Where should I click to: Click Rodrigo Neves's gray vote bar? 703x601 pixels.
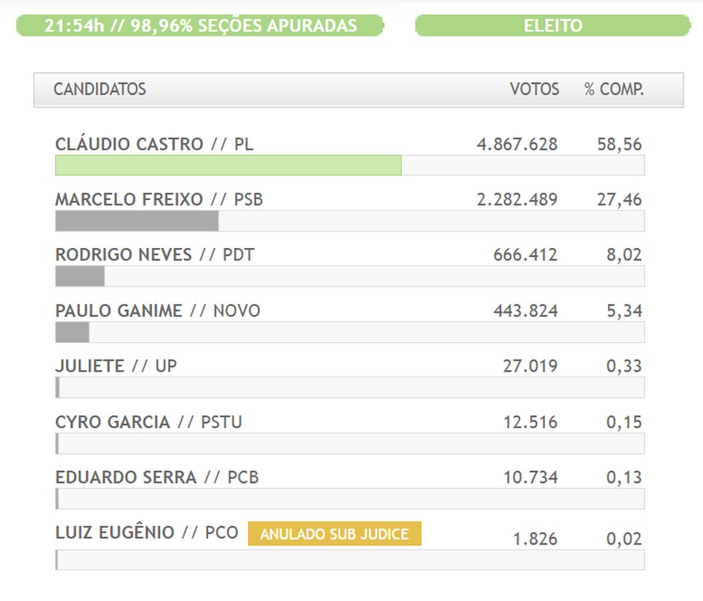[x=80, y=276]
